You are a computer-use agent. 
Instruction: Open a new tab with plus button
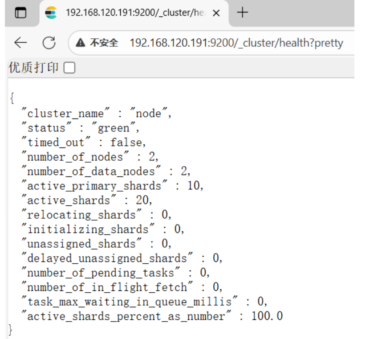[242, 13]
